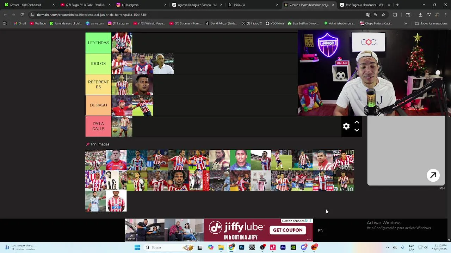Open the apps grid in bookmarks bar
The height and width of the screenshot is (253, 451).
point(5,24)
